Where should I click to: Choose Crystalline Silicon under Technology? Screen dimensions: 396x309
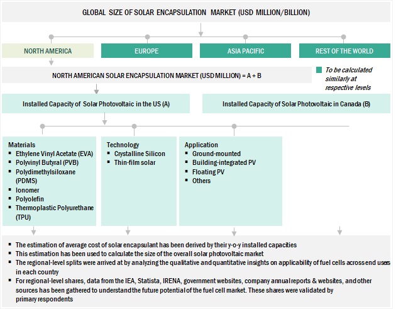click(140, 154)
